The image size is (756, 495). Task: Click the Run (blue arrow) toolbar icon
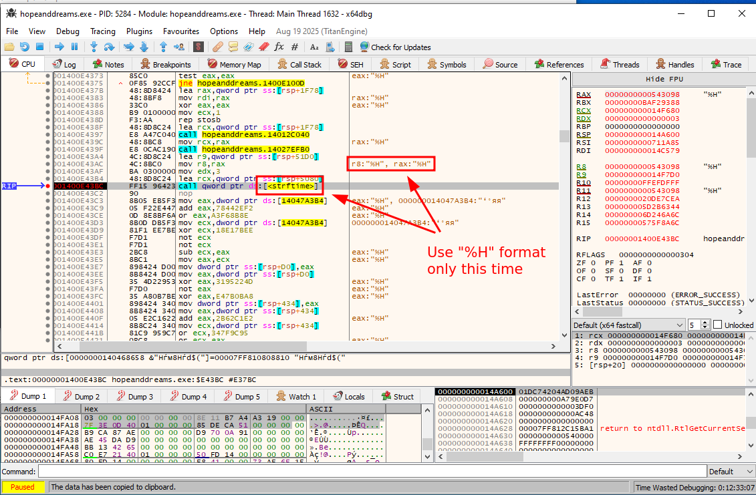(x=59, y=47)
